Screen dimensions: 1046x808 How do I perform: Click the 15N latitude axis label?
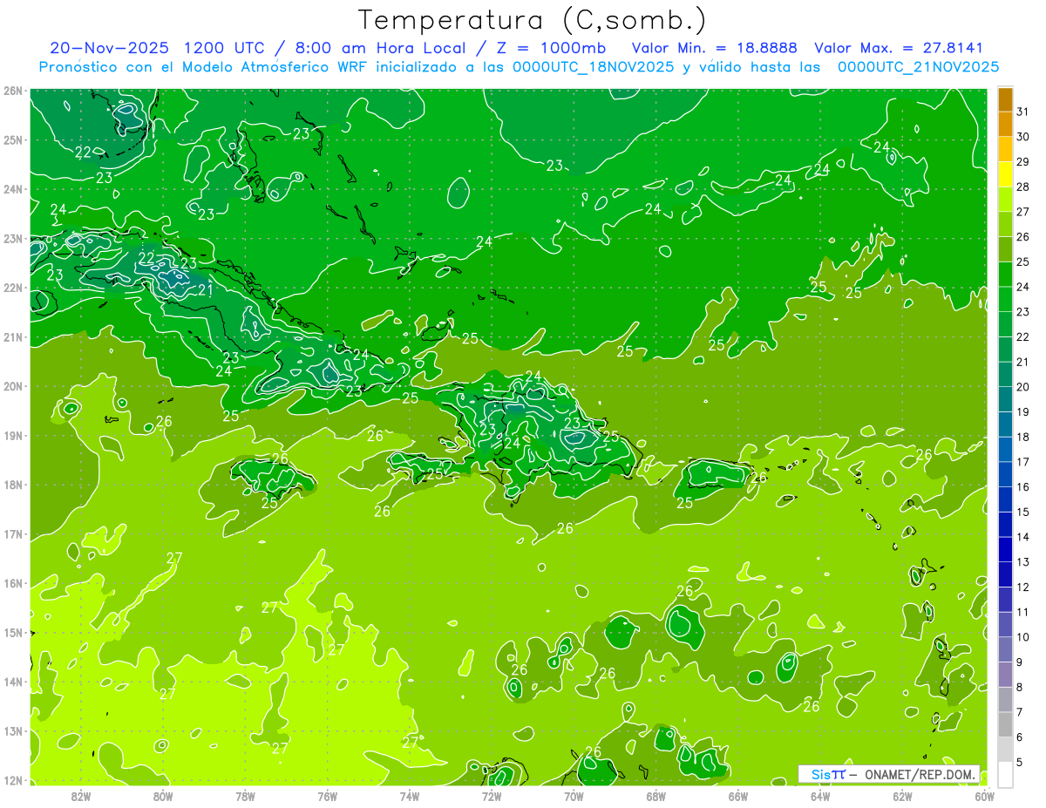[x=13, y=633]
